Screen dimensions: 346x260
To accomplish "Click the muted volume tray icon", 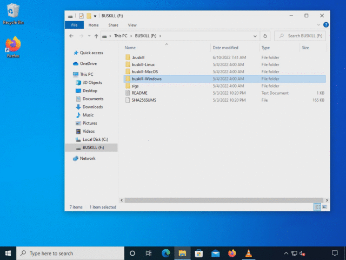I will [302, 253].
